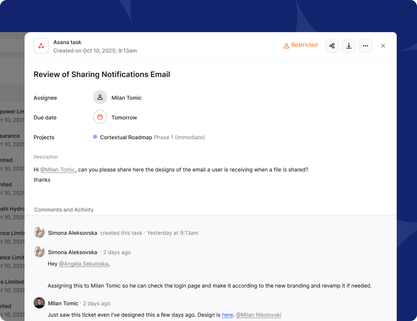Viewport: 417px width, 321px height.
Task: Click Milan Tomic's comment avatar
Action: coord(39,303)
